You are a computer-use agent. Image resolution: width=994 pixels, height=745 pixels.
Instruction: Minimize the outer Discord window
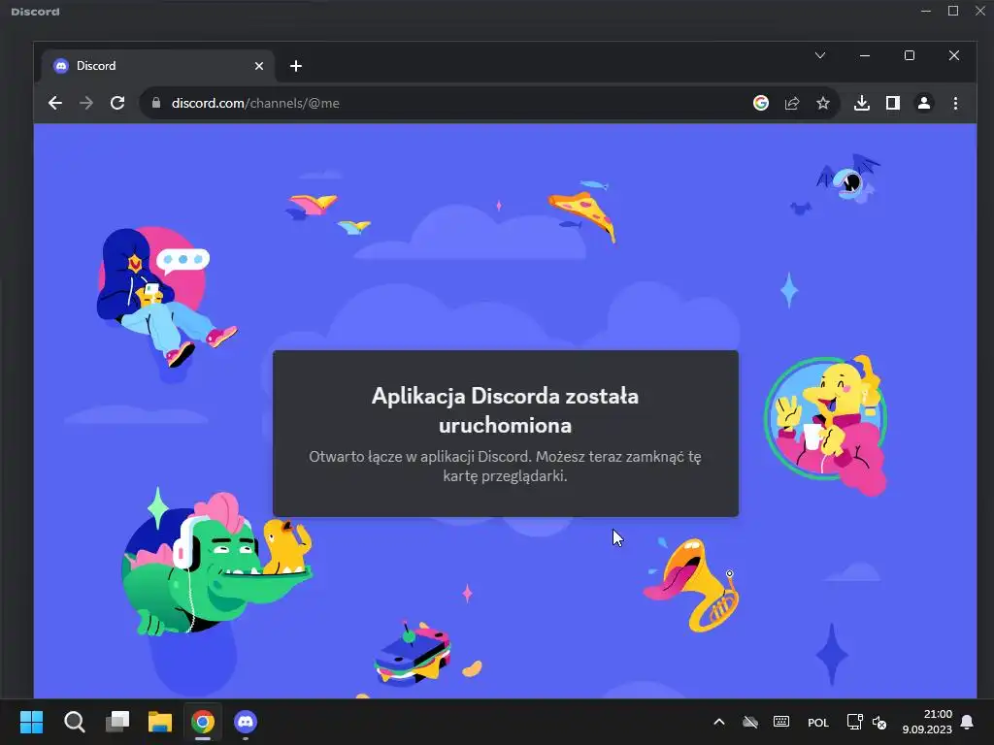pos(926,12)
